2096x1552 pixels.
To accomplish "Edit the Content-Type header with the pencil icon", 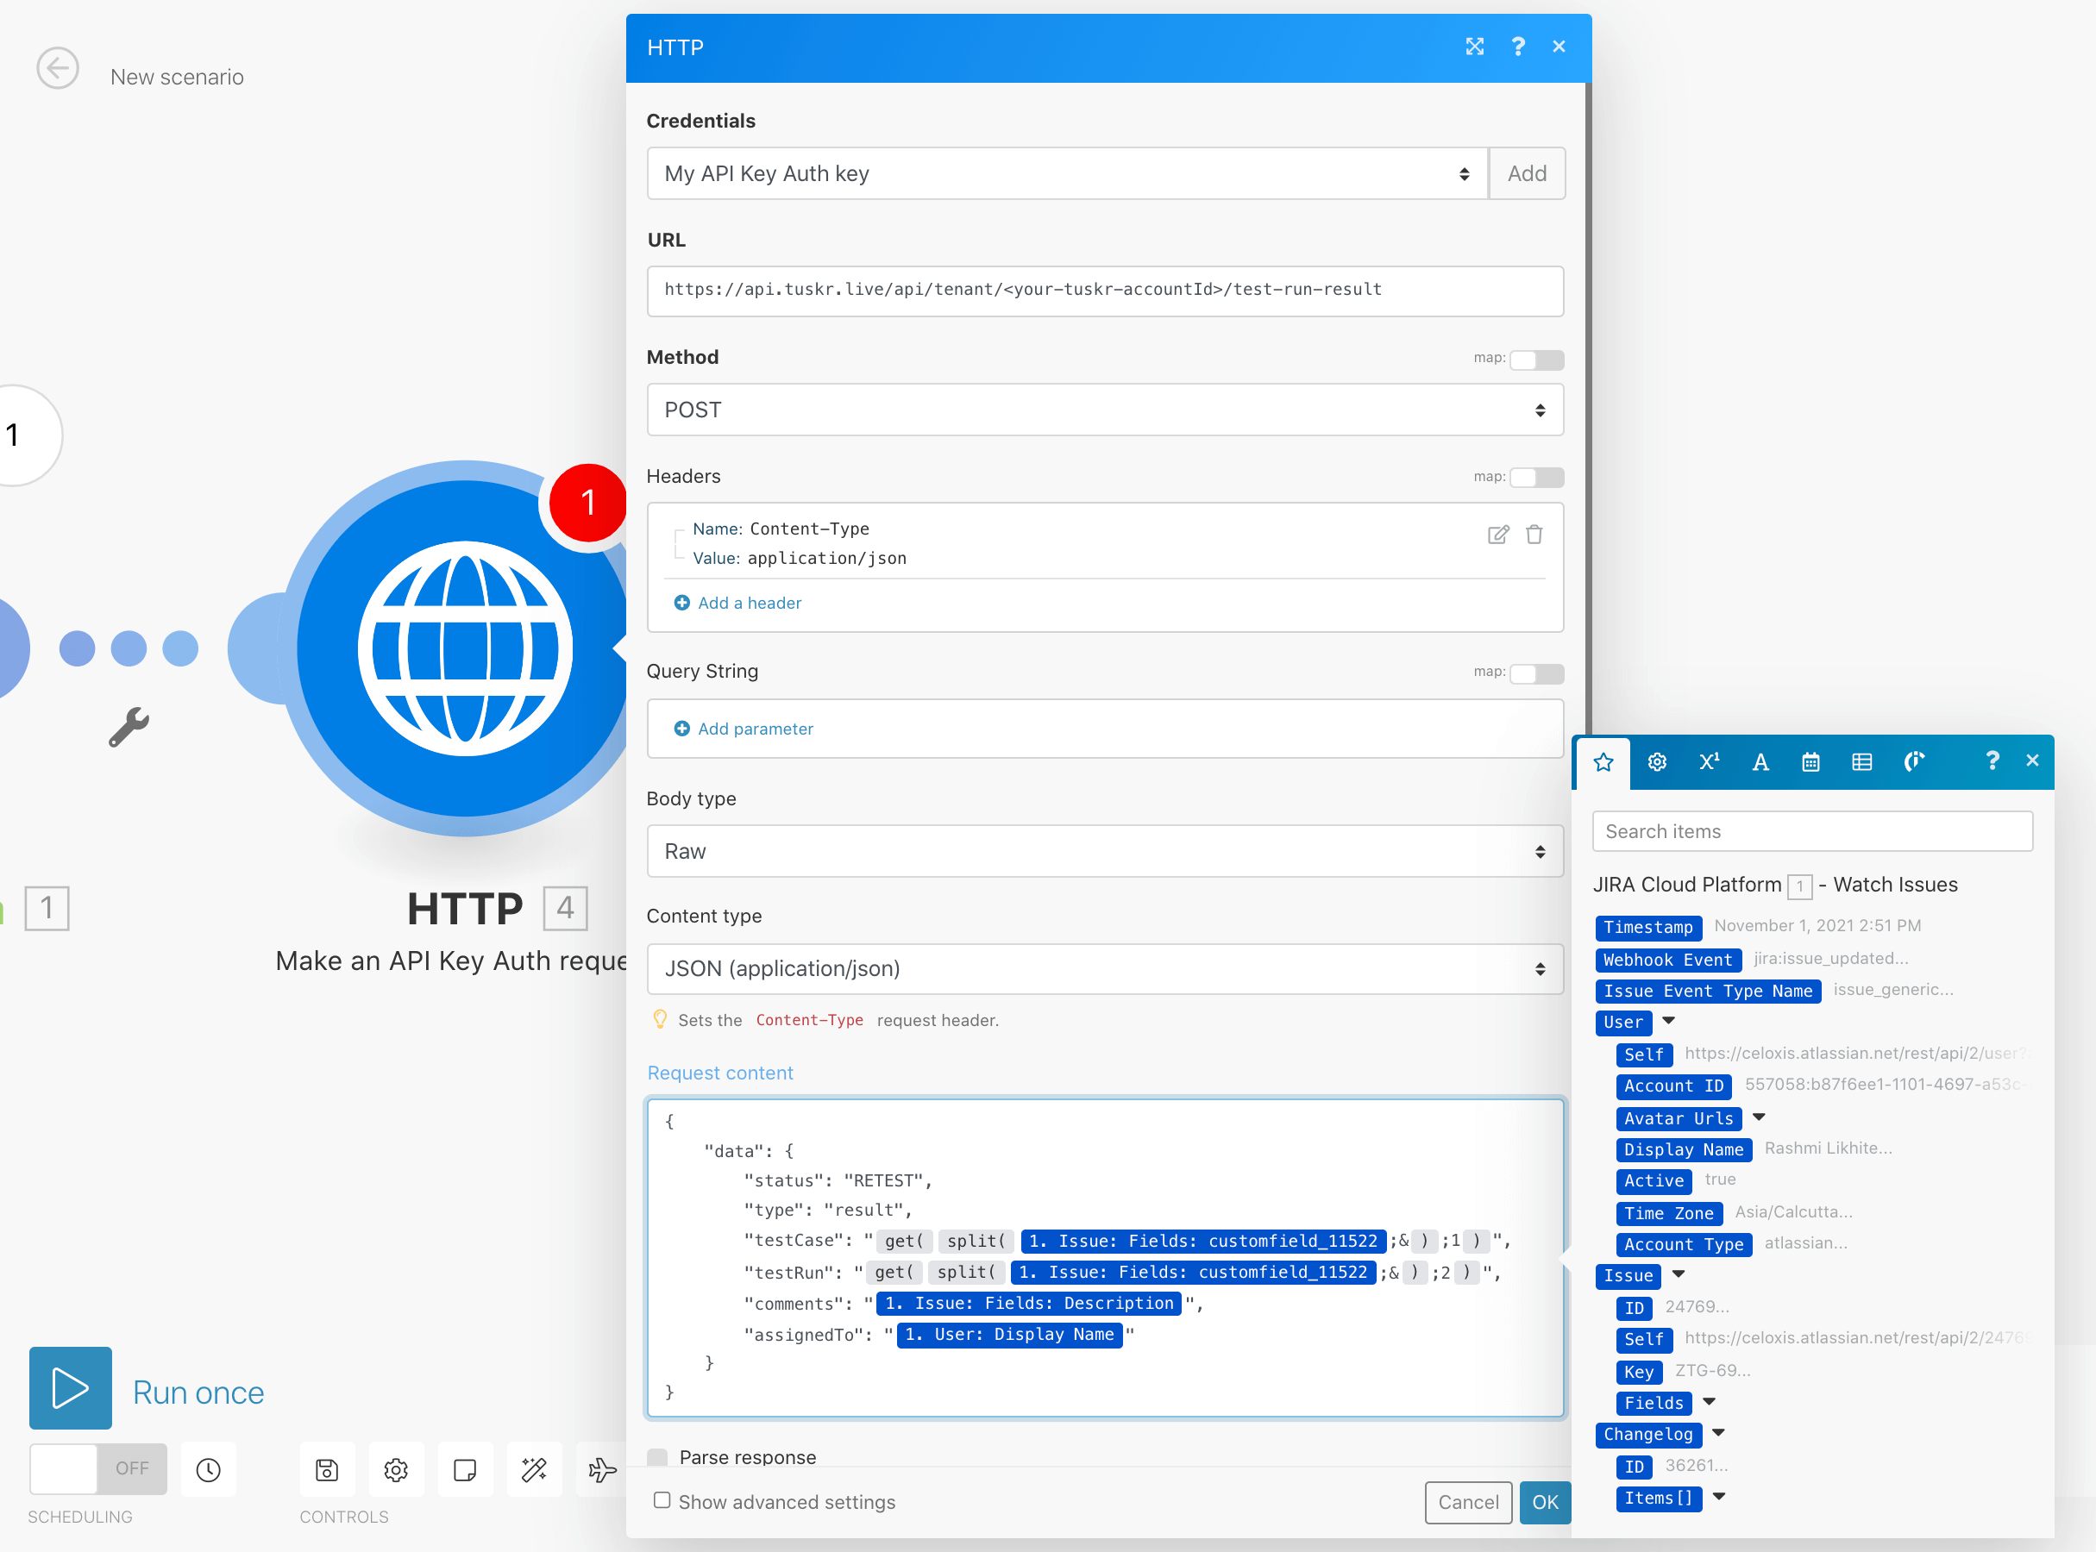I will 1498,534.
